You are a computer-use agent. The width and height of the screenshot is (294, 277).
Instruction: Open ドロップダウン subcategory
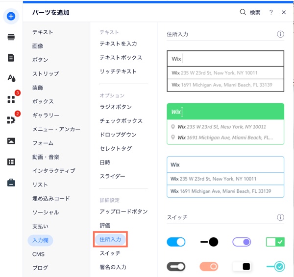pyautogui.click(x=118, y=135)
